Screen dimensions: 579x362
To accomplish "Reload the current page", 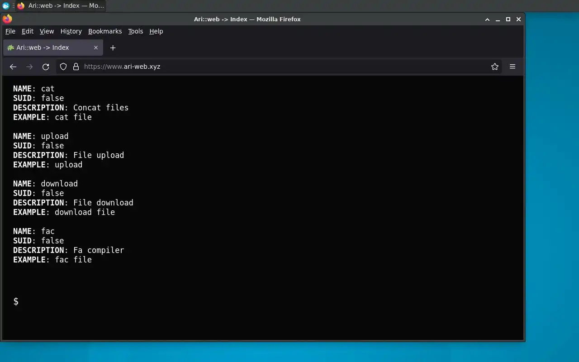I will click(x=46, y=67).
